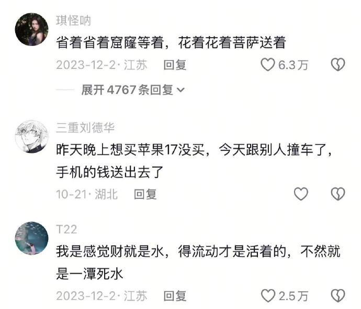Dislike T22's comment with the broken heart
Viewport: 361px width, 309px height.
pyautogui.click(x=338, y=295)
